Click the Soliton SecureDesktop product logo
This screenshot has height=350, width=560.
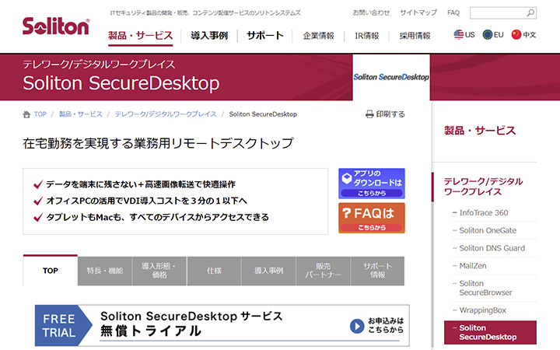(x=391, y=77)
